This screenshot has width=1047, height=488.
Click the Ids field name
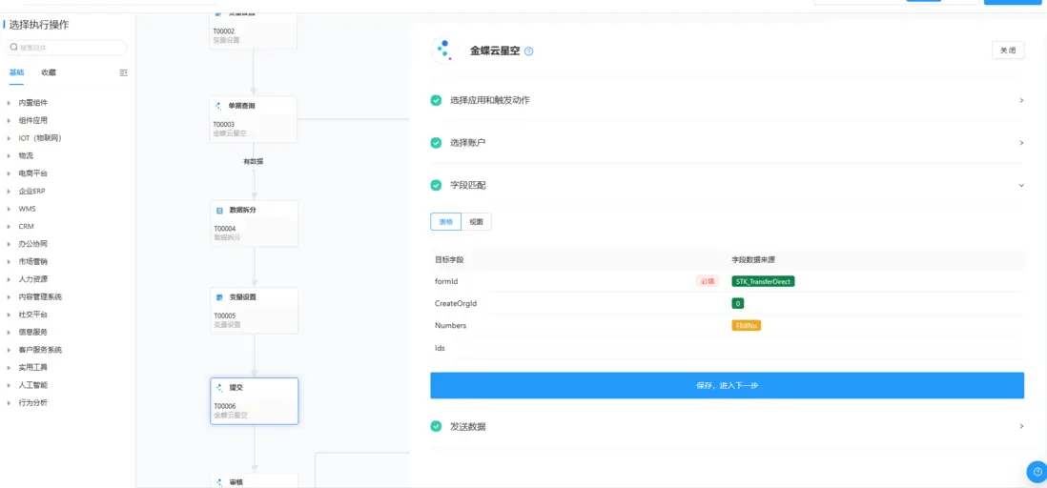[x=440, y=348]
